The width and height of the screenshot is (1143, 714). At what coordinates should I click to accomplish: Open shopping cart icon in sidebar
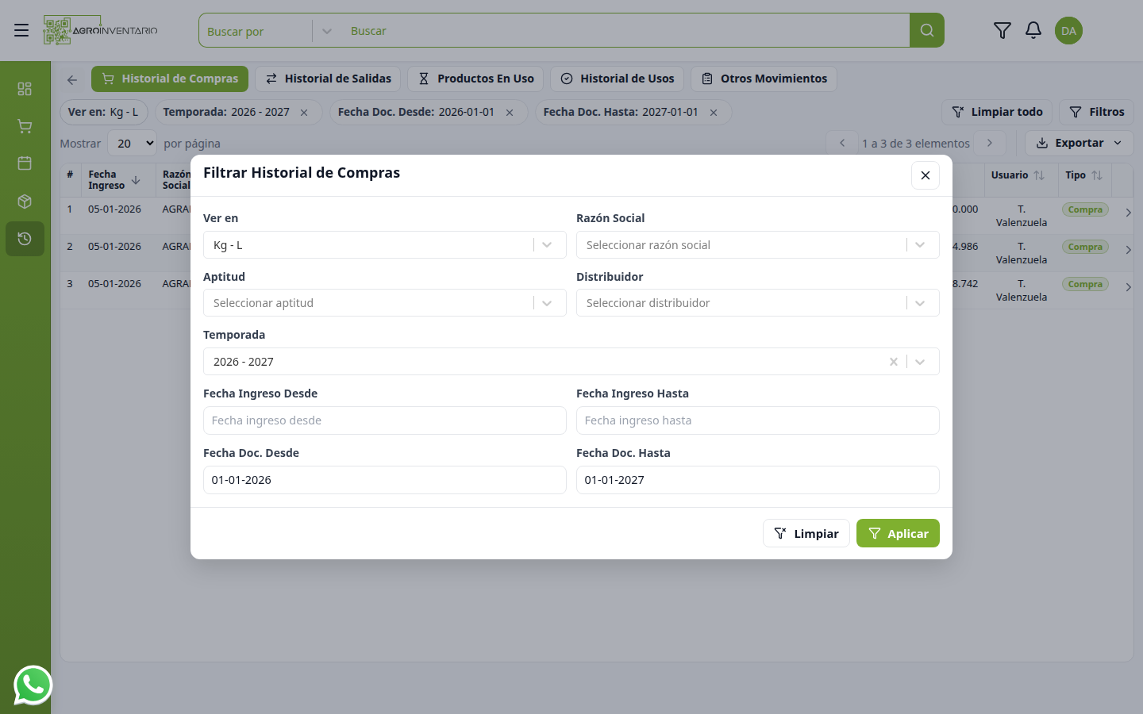(25, 126)
